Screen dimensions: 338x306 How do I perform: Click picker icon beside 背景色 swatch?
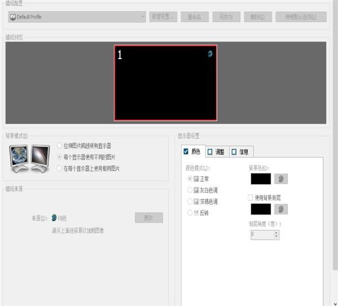281,179
